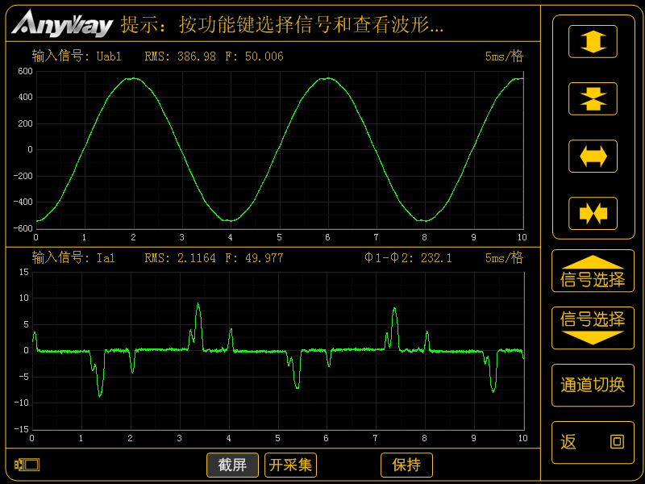Select the vertical waveform expand icon
Screen dimensions: 645x484
593,41
